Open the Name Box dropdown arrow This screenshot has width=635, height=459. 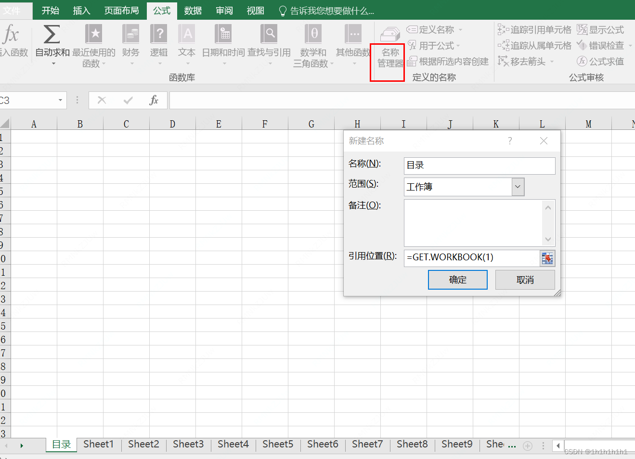pos(60,100)
